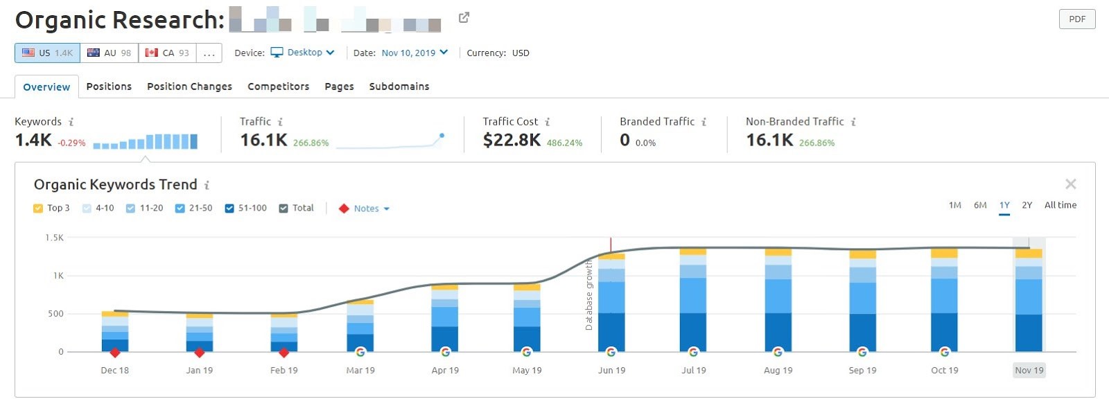Click the Nov 19 axis label
The width and height of the screenshot is (1109, 408).
(1029, 371)
